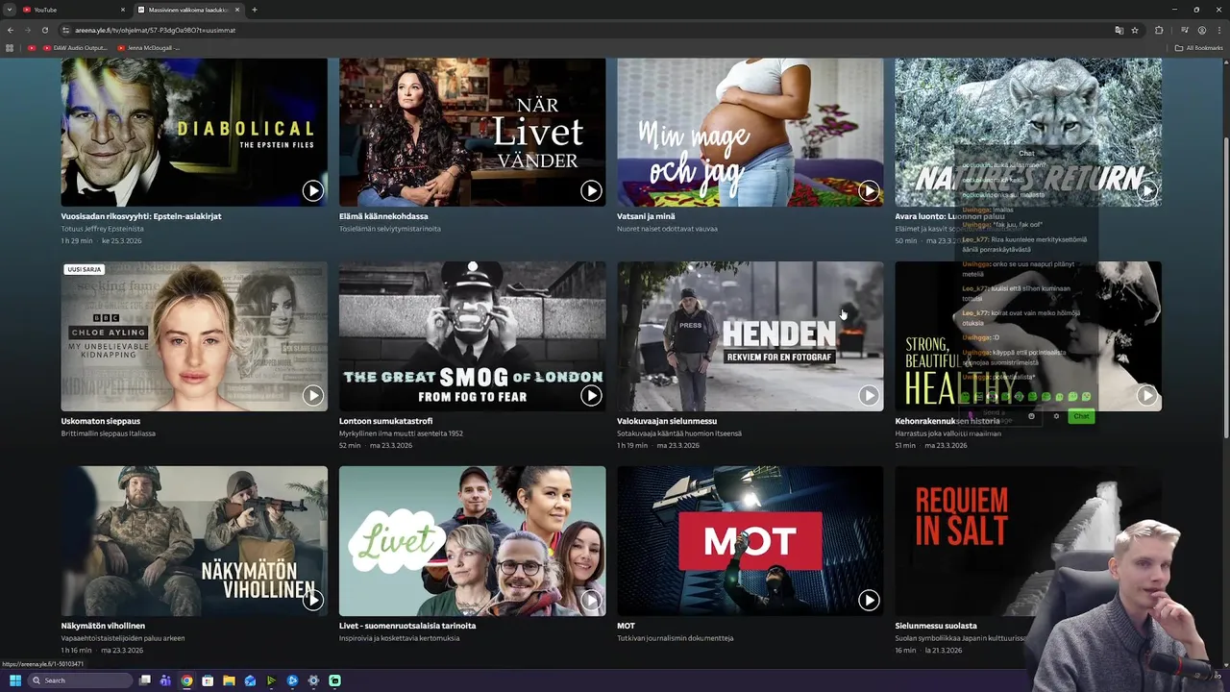This screenshot has width=1230, height=692.
Task: Open the Min mage och jag thumbnail
Action: click(x=750, y=133)
